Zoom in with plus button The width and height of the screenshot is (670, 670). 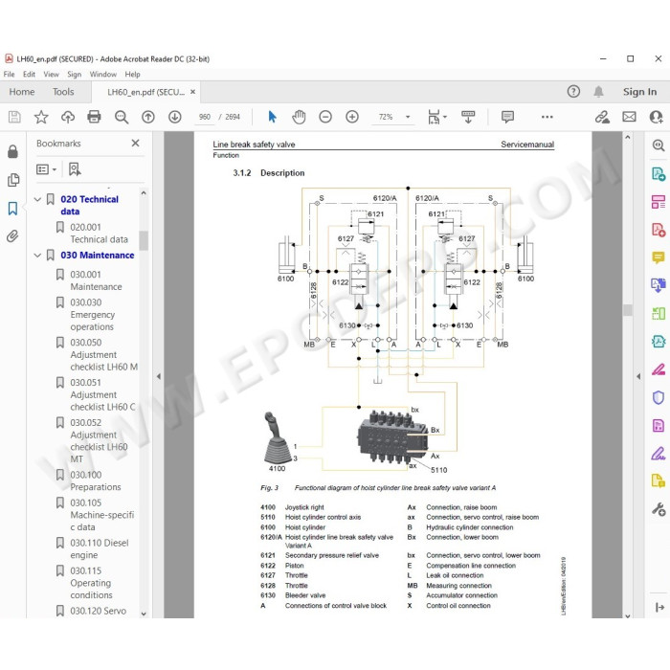point(352,117)
